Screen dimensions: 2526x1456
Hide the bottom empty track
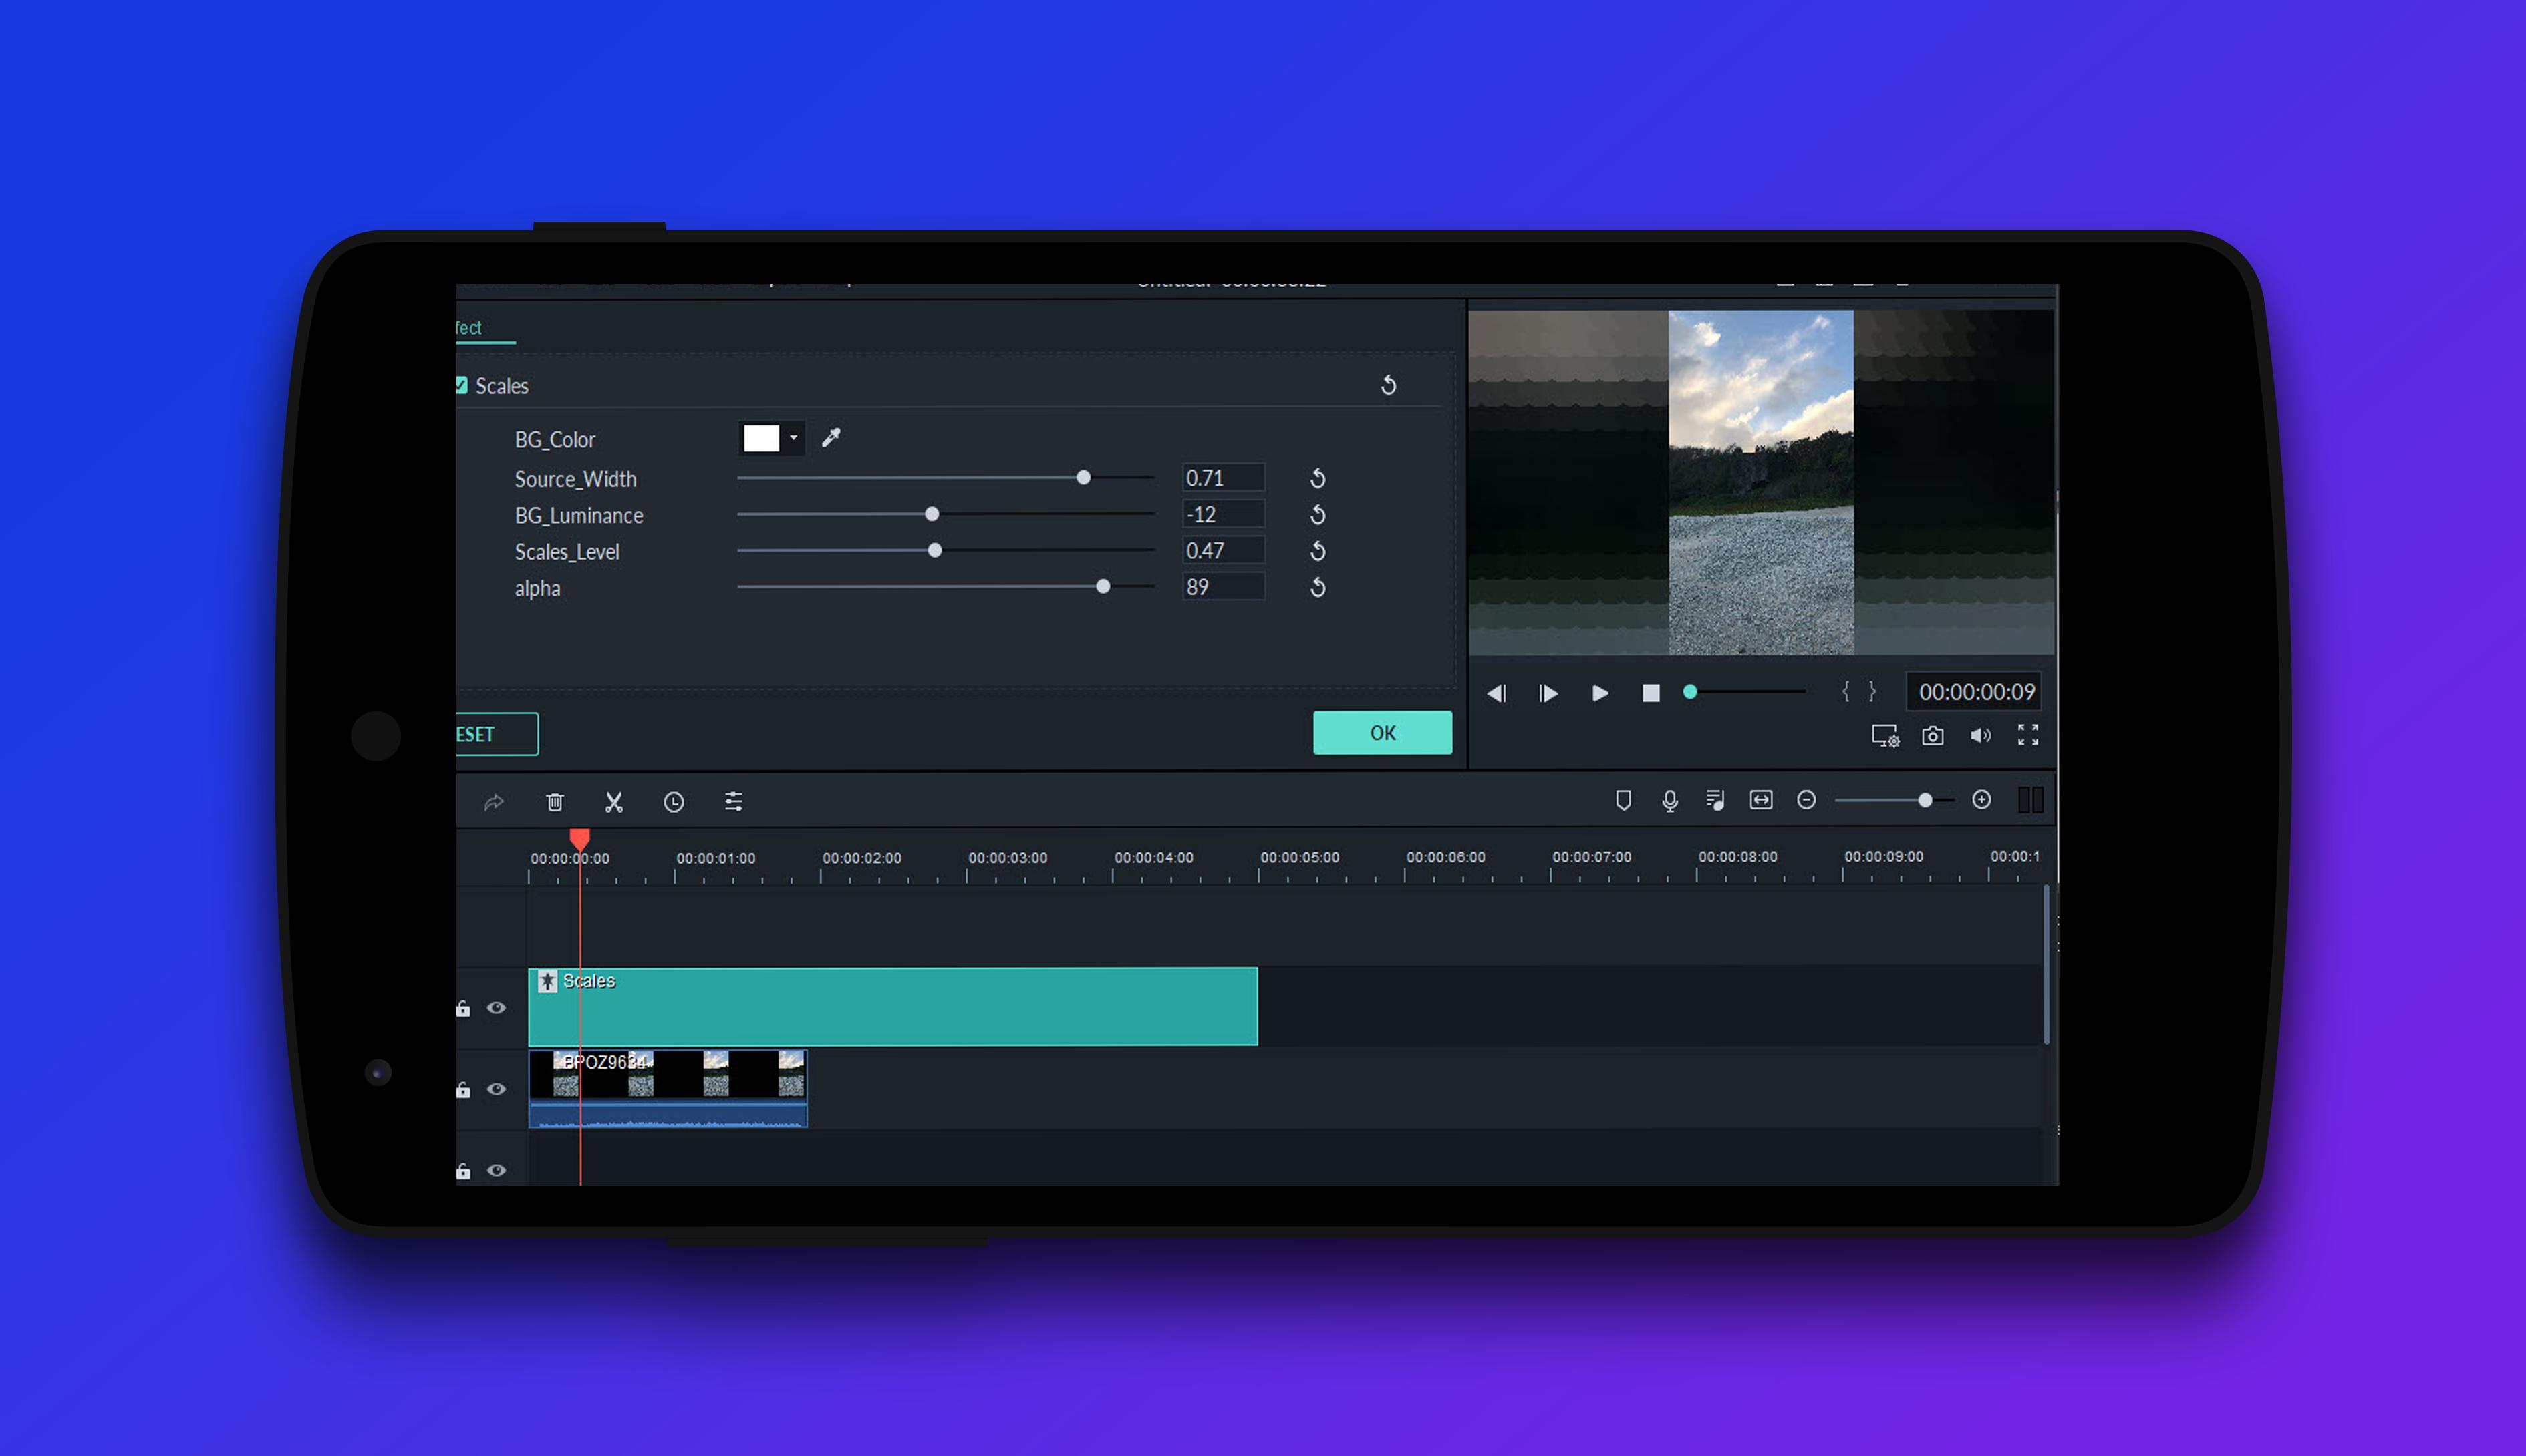coord(497,1171)
